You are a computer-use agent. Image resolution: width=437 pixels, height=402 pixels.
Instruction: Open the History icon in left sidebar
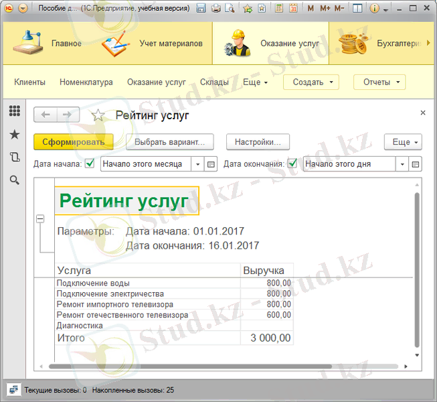tap(15, 157)
